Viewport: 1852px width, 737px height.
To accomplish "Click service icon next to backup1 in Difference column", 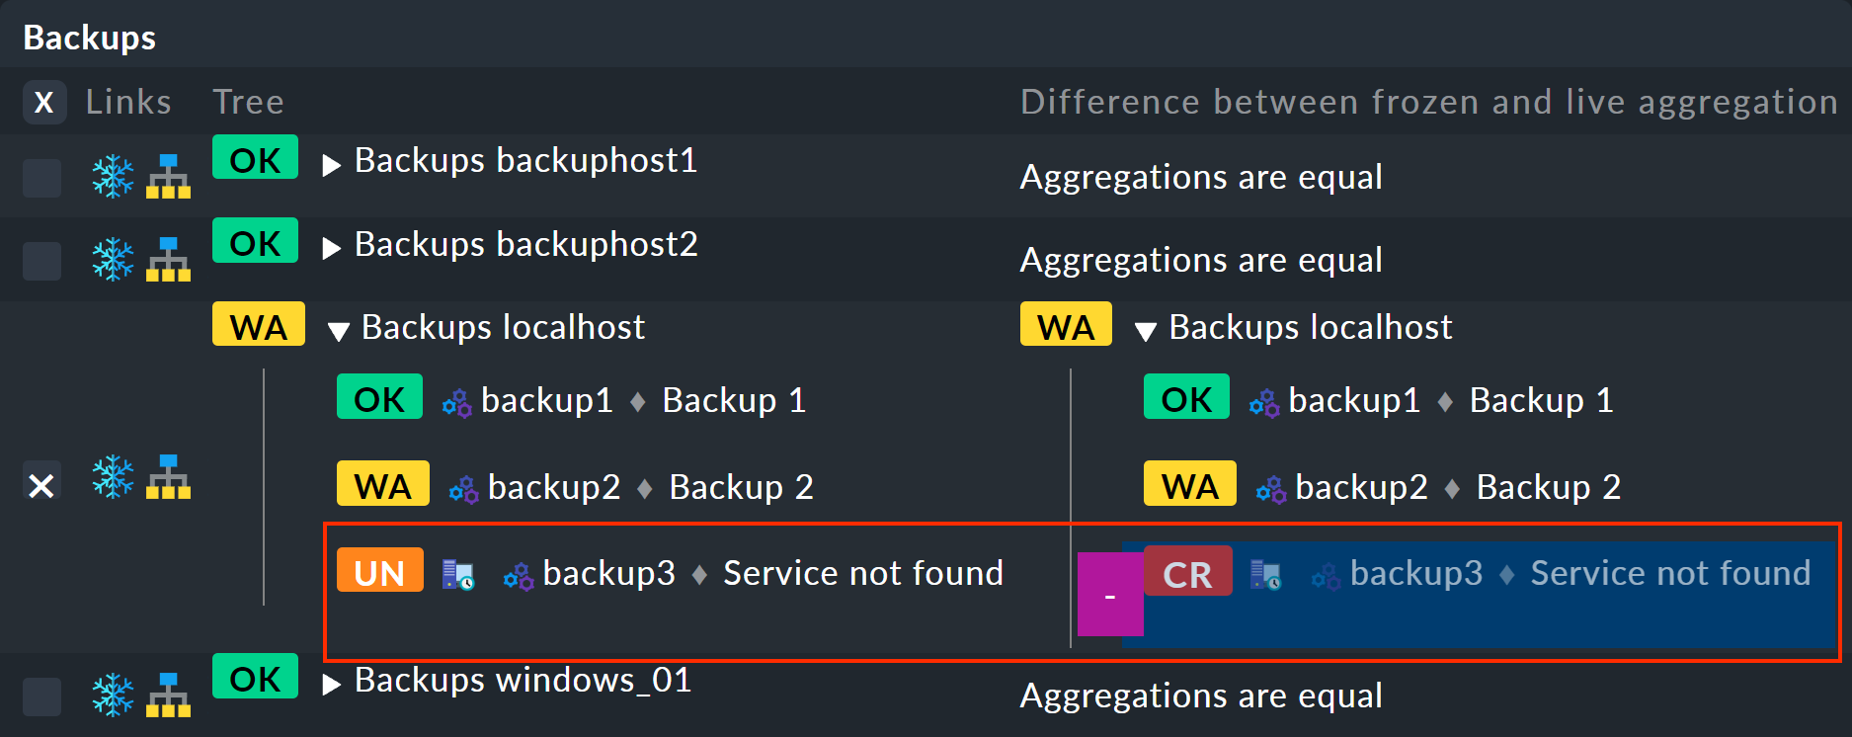I will 1263,402.
